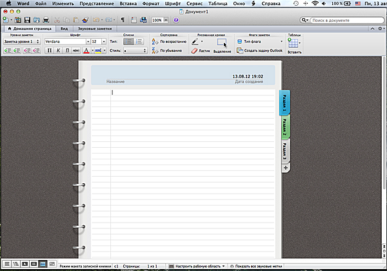Toggle italic formatting button
Screen dimensions: 387x271
click(58, 50)
